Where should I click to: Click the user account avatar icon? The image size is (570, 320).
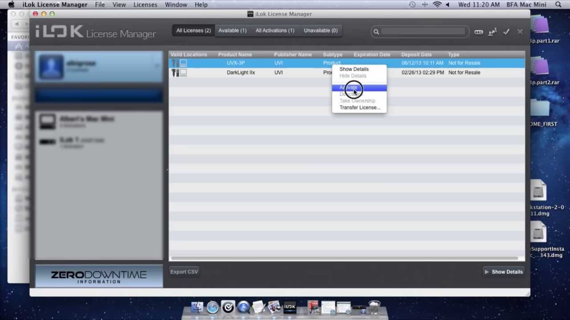[51, 67]
